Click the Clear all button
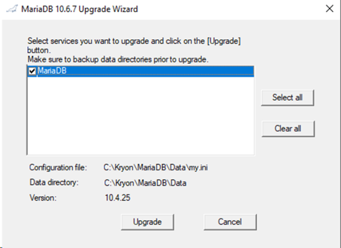 pos(288,129)
